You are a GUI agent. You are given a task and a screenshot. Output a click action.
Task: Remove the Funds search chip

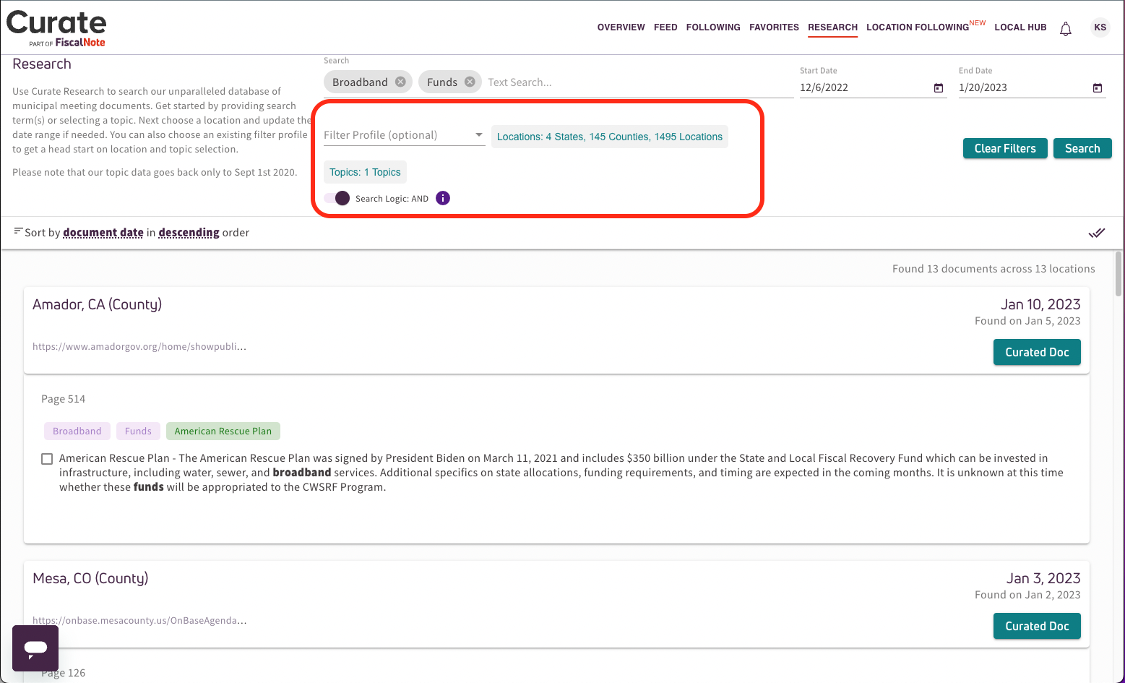(470, 82)
